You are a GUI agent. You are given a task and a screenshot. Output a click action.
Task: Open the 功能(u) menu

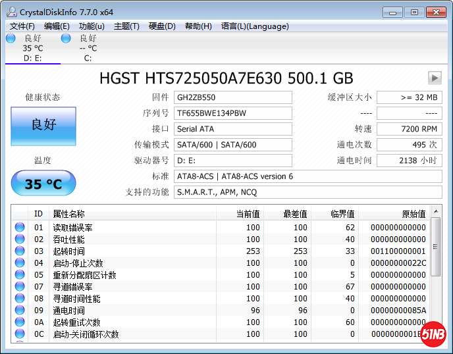(92, 26)
